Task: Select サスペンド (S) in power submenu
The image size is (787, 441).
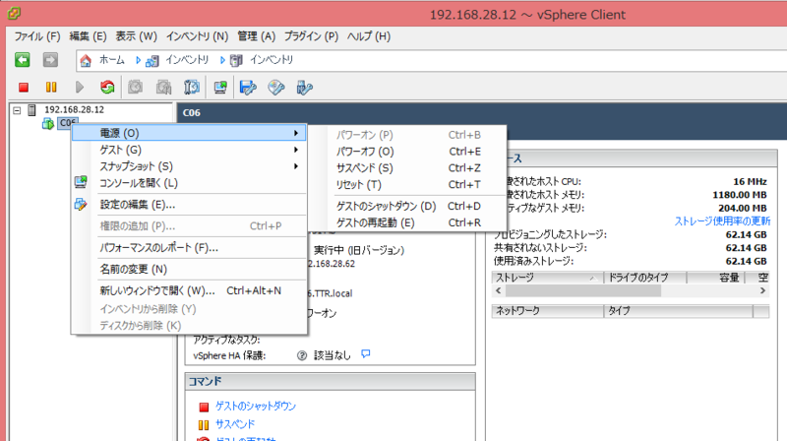Action: (407, 167)
